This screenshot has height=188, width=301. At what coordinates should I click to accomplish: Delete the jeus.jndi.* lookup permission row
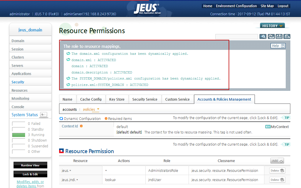pos(277,180)
